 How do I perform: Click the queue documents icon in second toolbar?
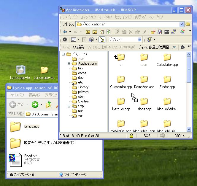pyautogui.click(x=91, y=40)
